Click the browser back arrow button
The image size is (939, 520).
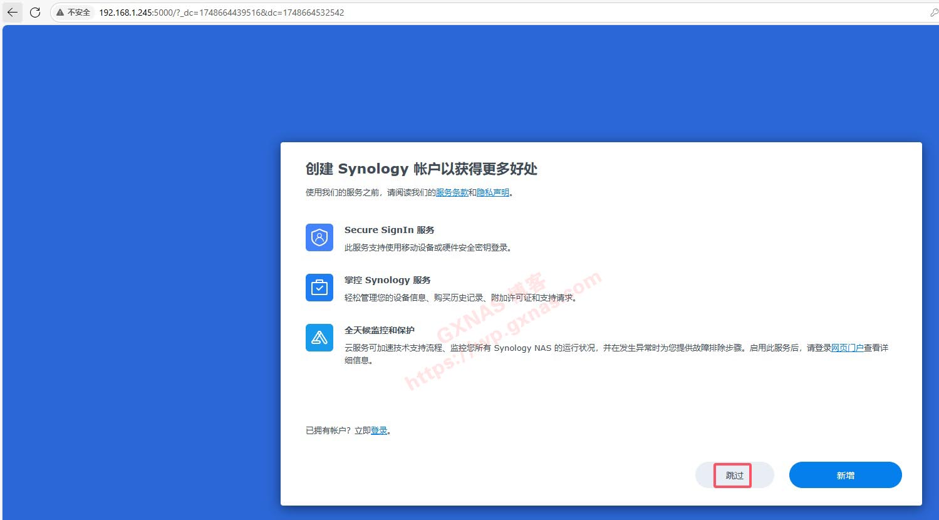[13, 13]
